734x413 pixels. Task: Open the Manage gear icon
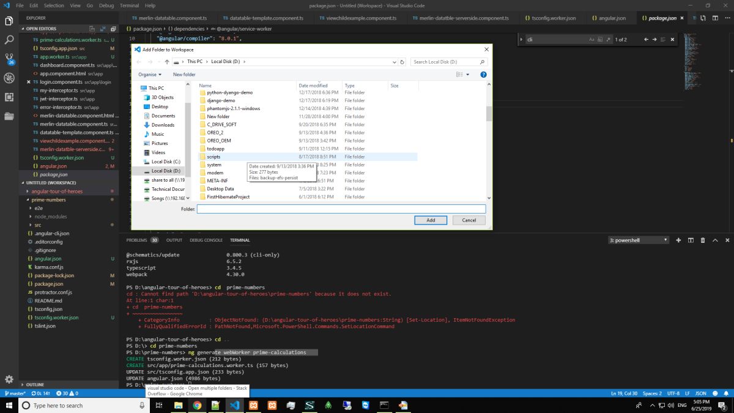point(9,379)
